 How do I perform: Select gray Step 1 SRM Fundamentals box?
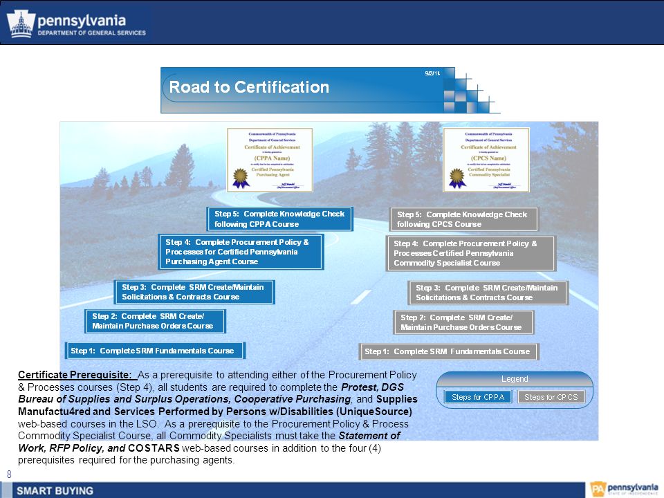(449, 351)
